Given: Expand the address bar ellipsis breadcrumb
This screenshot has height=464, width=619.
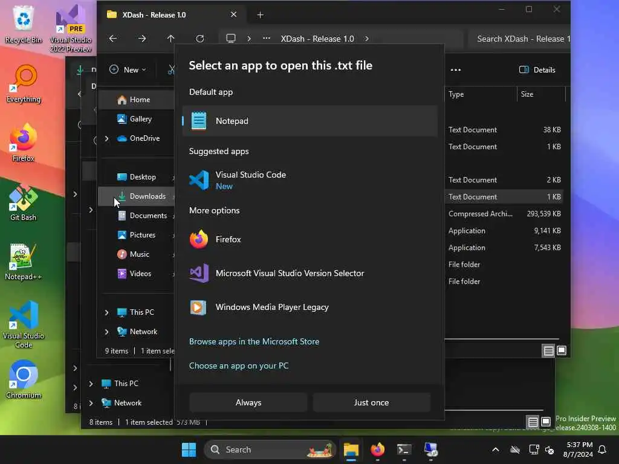Looking at the screenshot, I should pos(267,39).
